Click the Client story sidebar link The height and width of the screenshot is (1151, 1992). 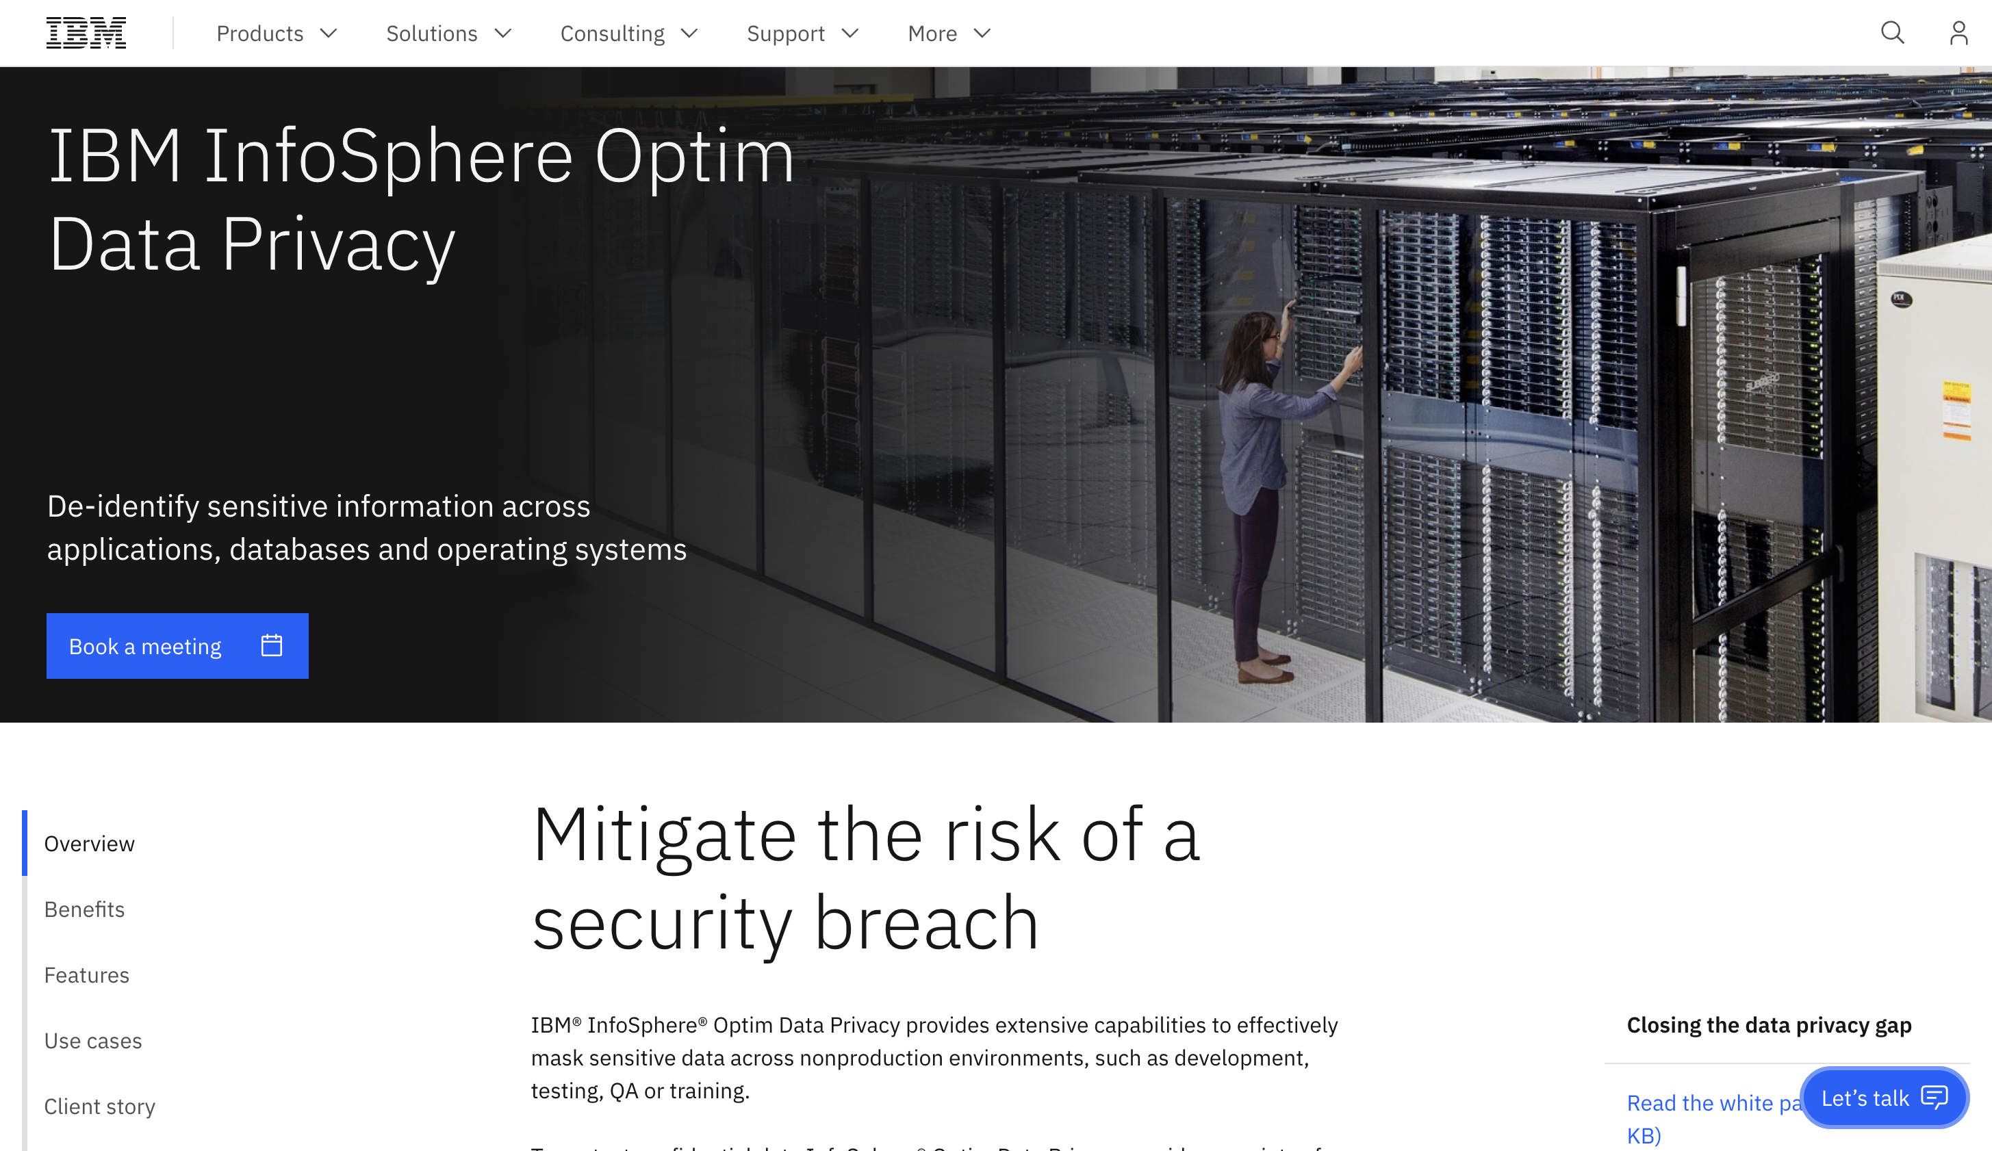100,1106
